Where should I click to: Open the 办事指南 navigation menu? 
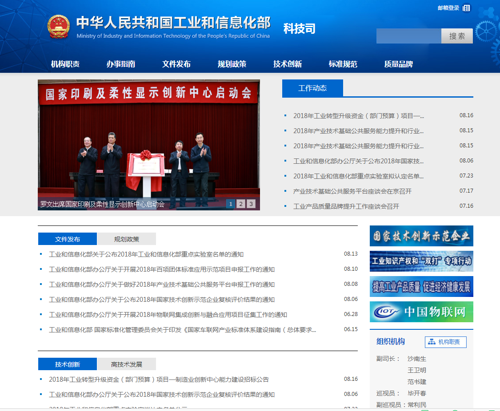tap(121, 64)
